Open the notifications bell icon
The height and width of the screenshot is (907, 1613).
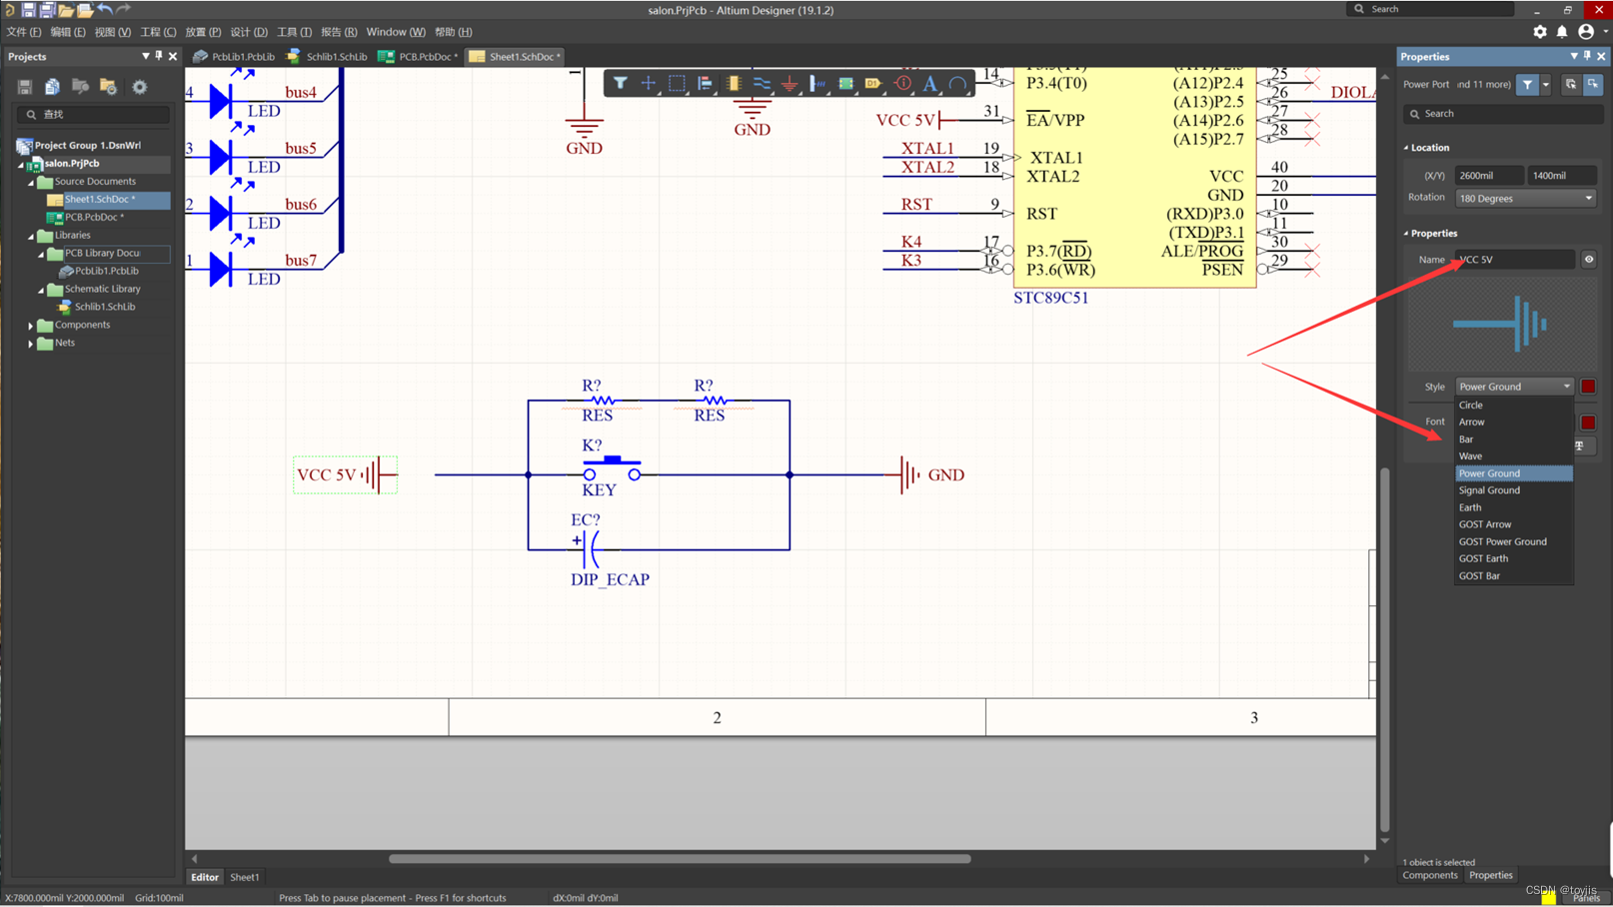click(1562, 32)
